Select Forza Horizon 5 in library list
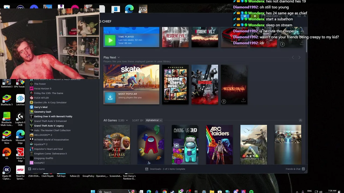Screen dimensions: 344x193 [x=42, y=88]
